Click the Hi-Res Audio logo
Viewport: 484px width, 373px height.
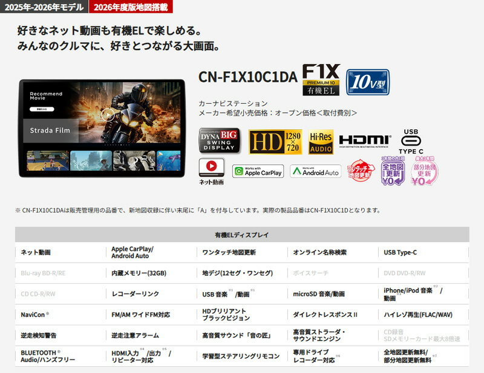pyautogui.click(x=321, y=141)
